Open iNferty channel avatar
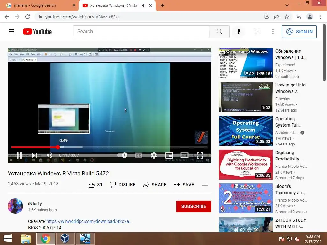The height and width of the screenshot is (245, 327). pos(15,206)
